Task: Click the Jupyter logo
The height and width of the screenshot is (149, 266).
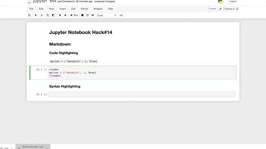Action: coord(37,2)
